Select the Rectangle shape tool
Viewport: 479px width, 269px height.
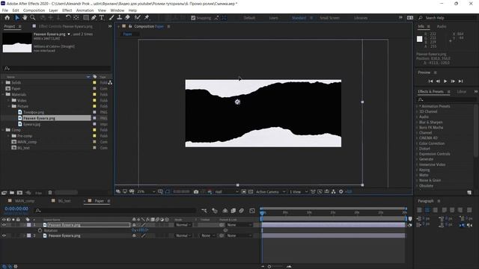pos(86,18)
